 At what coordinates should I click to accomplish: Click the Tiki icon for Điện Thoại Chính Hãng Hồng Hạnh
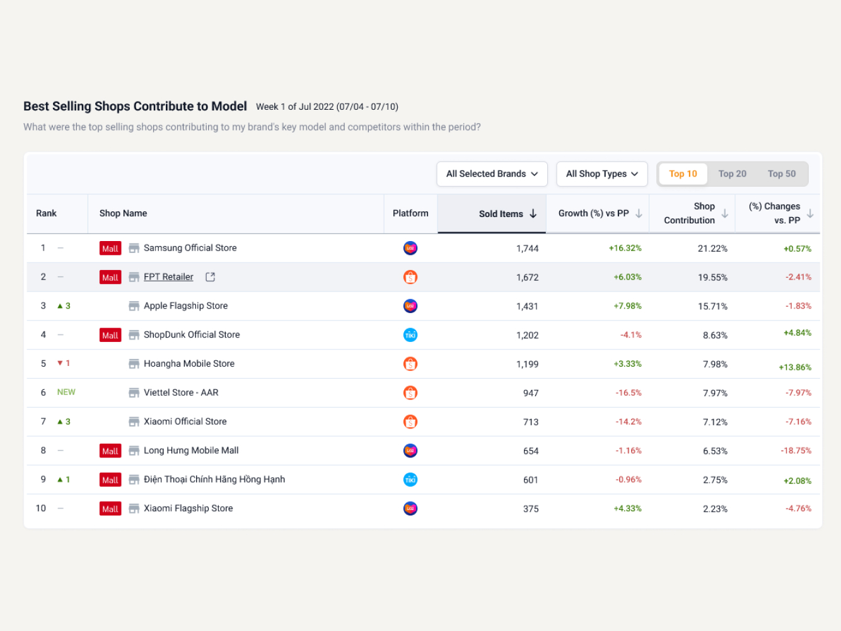410,480
